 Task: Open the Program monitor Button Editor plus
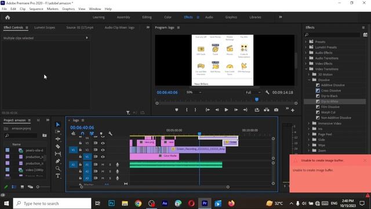(x=293, y=110)
